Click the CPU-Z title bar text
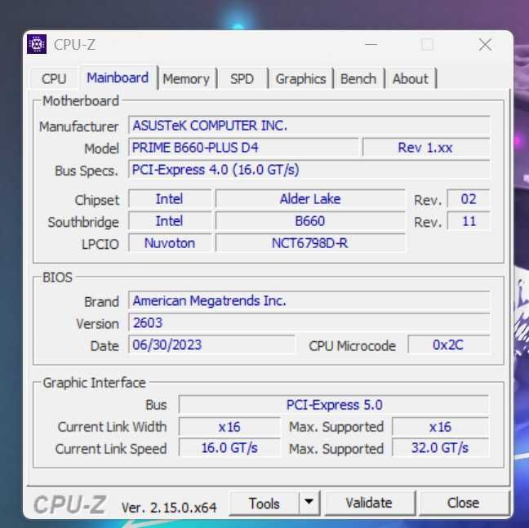 74,45
